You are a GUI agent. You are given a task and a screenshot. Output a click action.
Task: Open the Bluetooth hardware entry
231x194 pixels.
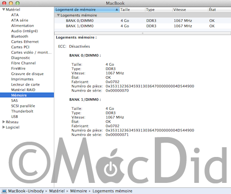tap(19, 37)
